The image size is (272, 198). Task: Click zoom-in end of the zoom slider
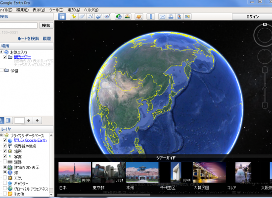click(265, 70)
